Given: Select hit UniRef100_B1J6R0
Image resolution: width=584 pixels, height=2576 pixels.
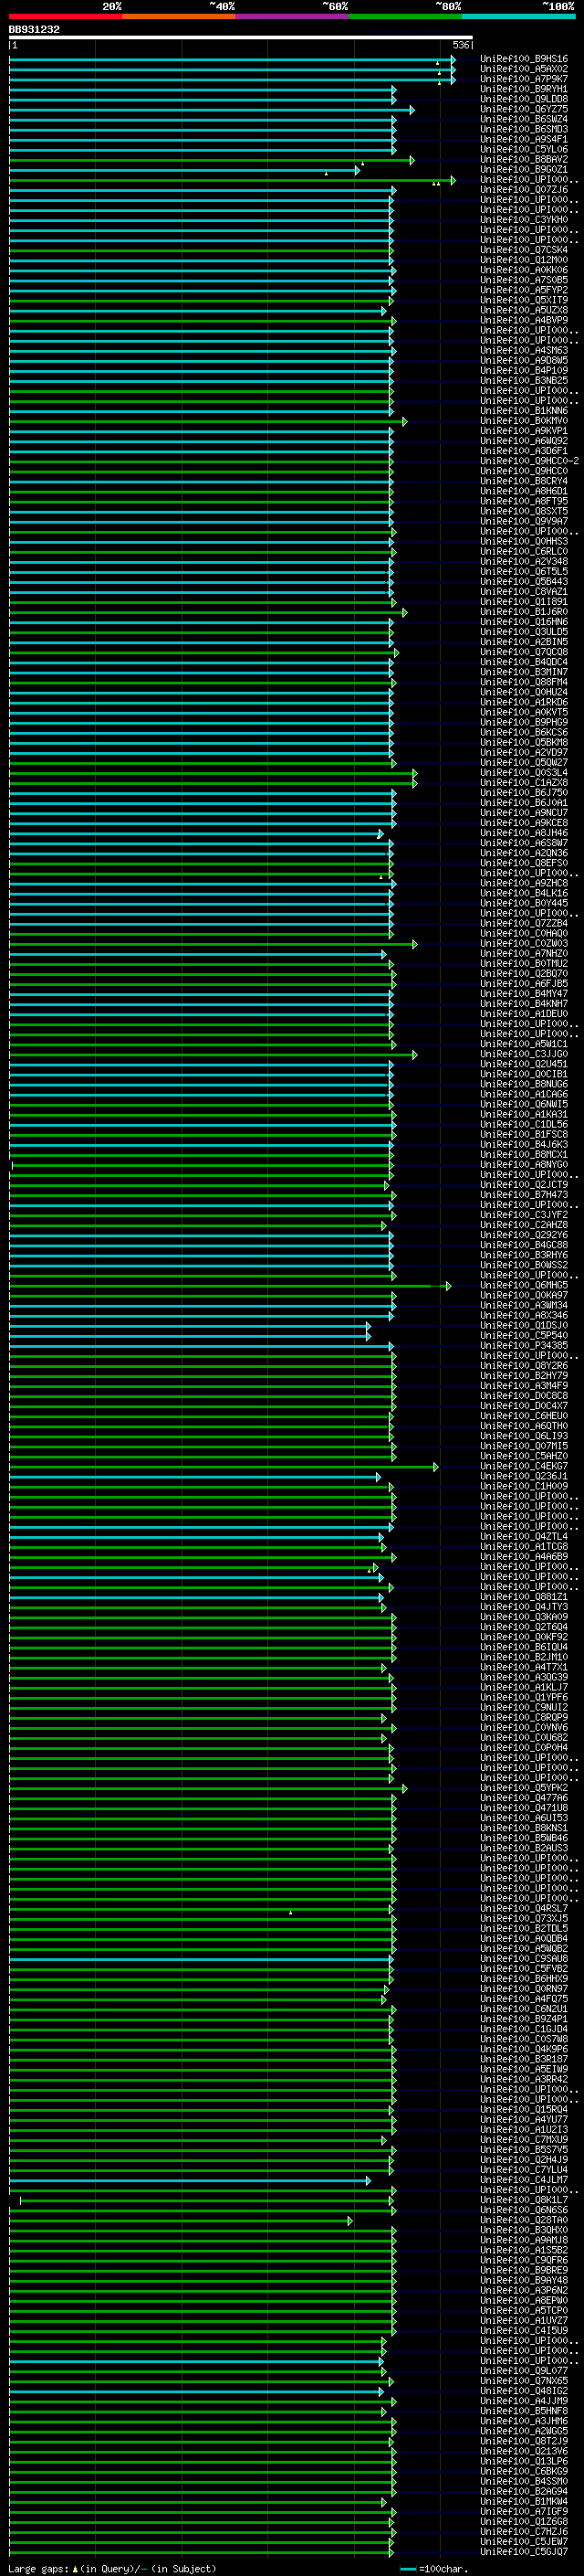Looking at the screenshot, I should (524, 612).
